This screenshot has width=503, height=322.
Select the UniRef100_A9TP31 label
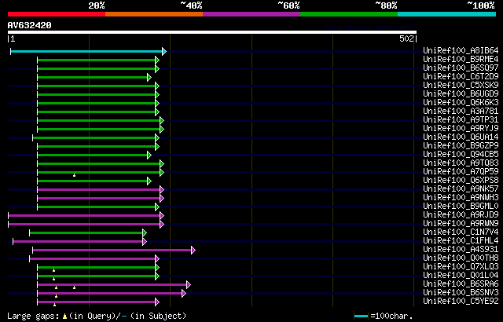tap(461, 120)
